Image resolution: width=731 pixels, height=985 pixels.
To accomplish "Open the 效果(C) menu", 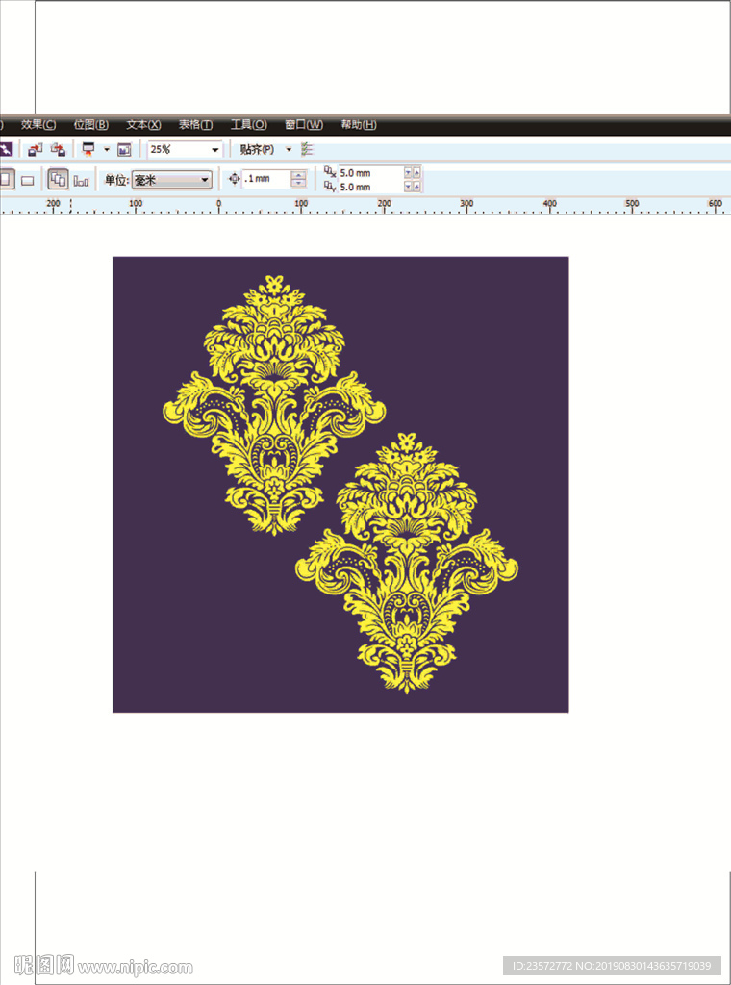I will click(x=38, y=125).
